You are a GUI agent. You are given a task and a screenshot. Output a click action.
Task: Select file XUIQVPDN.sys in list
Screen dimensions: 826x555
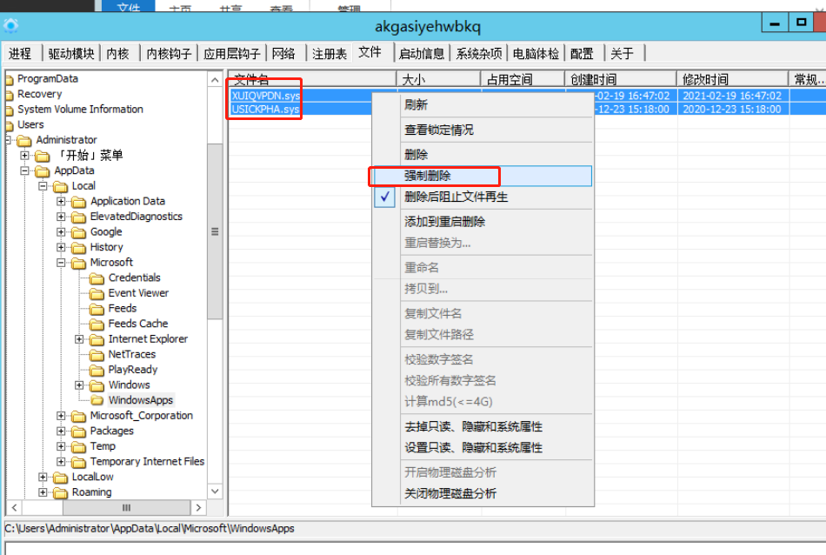pos(265,96)
